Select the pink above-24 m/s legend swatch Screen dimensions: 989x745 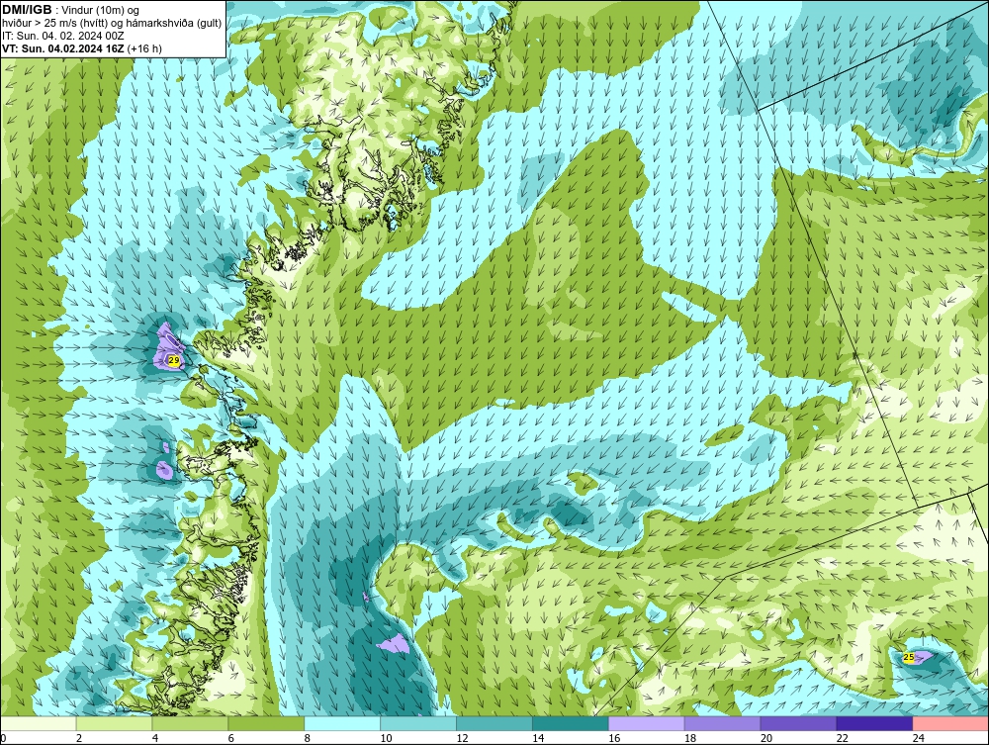coord(950,723)
